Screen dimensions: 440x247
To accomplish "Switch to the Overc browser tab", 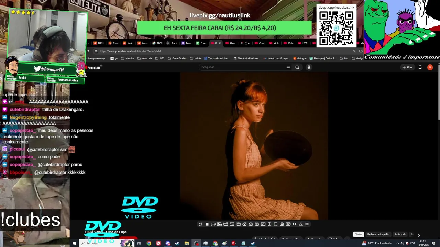I will pyautogui.click(x=231, y=43).
